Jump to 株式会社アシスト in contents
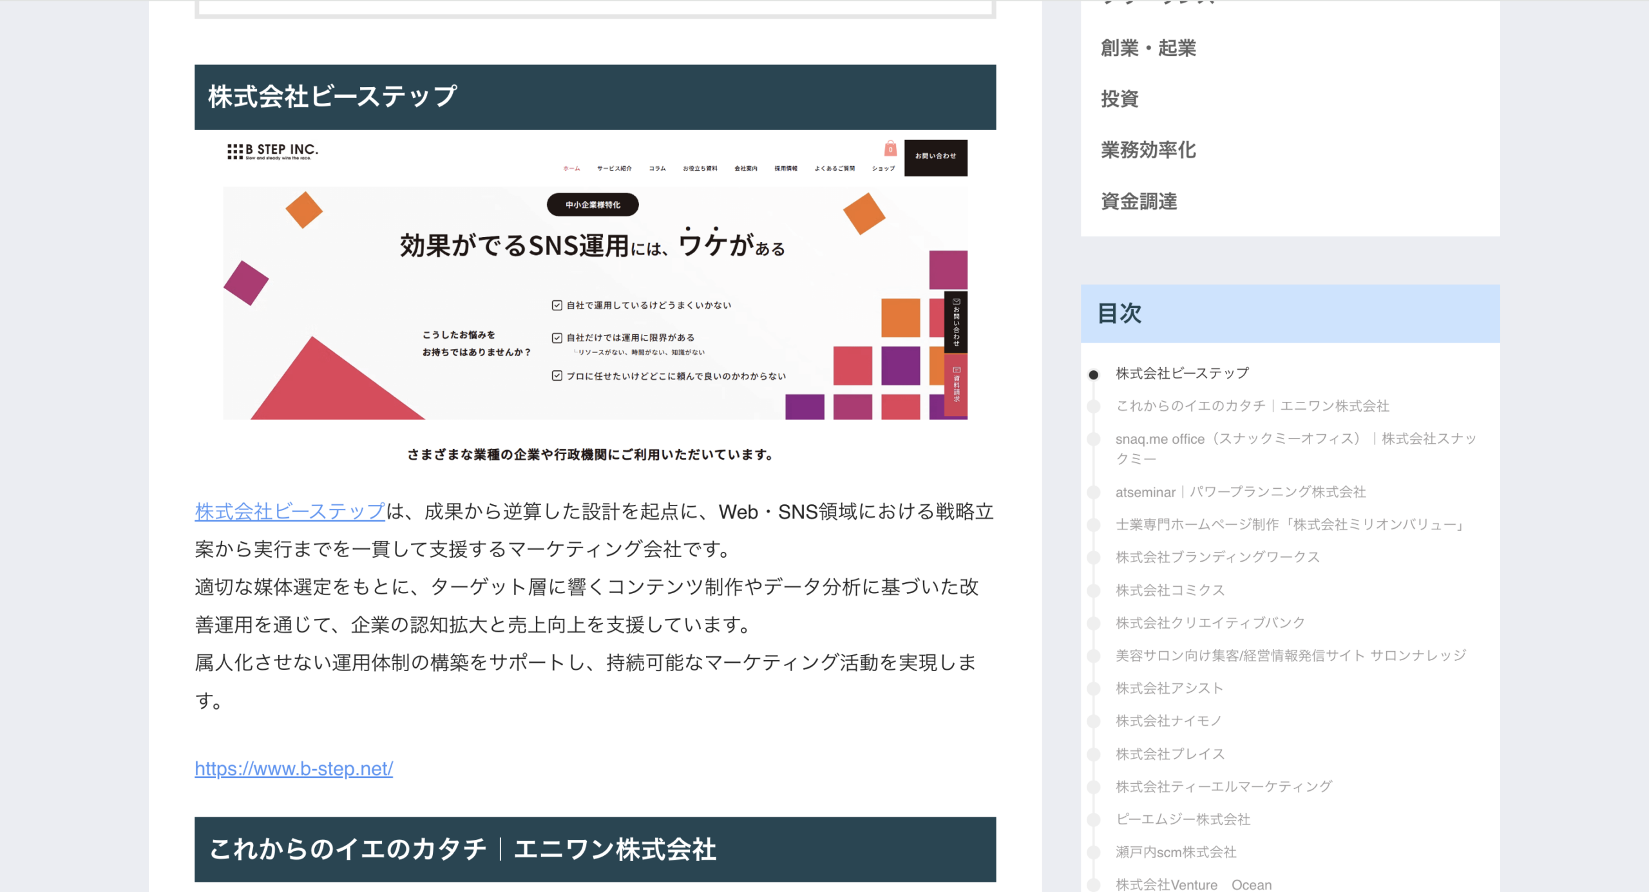Image resolution: width=1649 pixels, height=892 pixels. point(1169,688)
